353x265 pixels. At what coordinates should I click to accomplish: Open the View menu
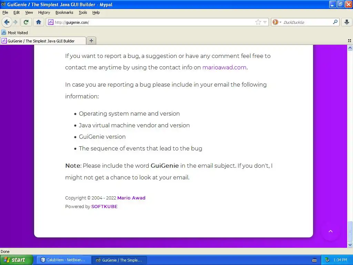click(x=29, y=12)
